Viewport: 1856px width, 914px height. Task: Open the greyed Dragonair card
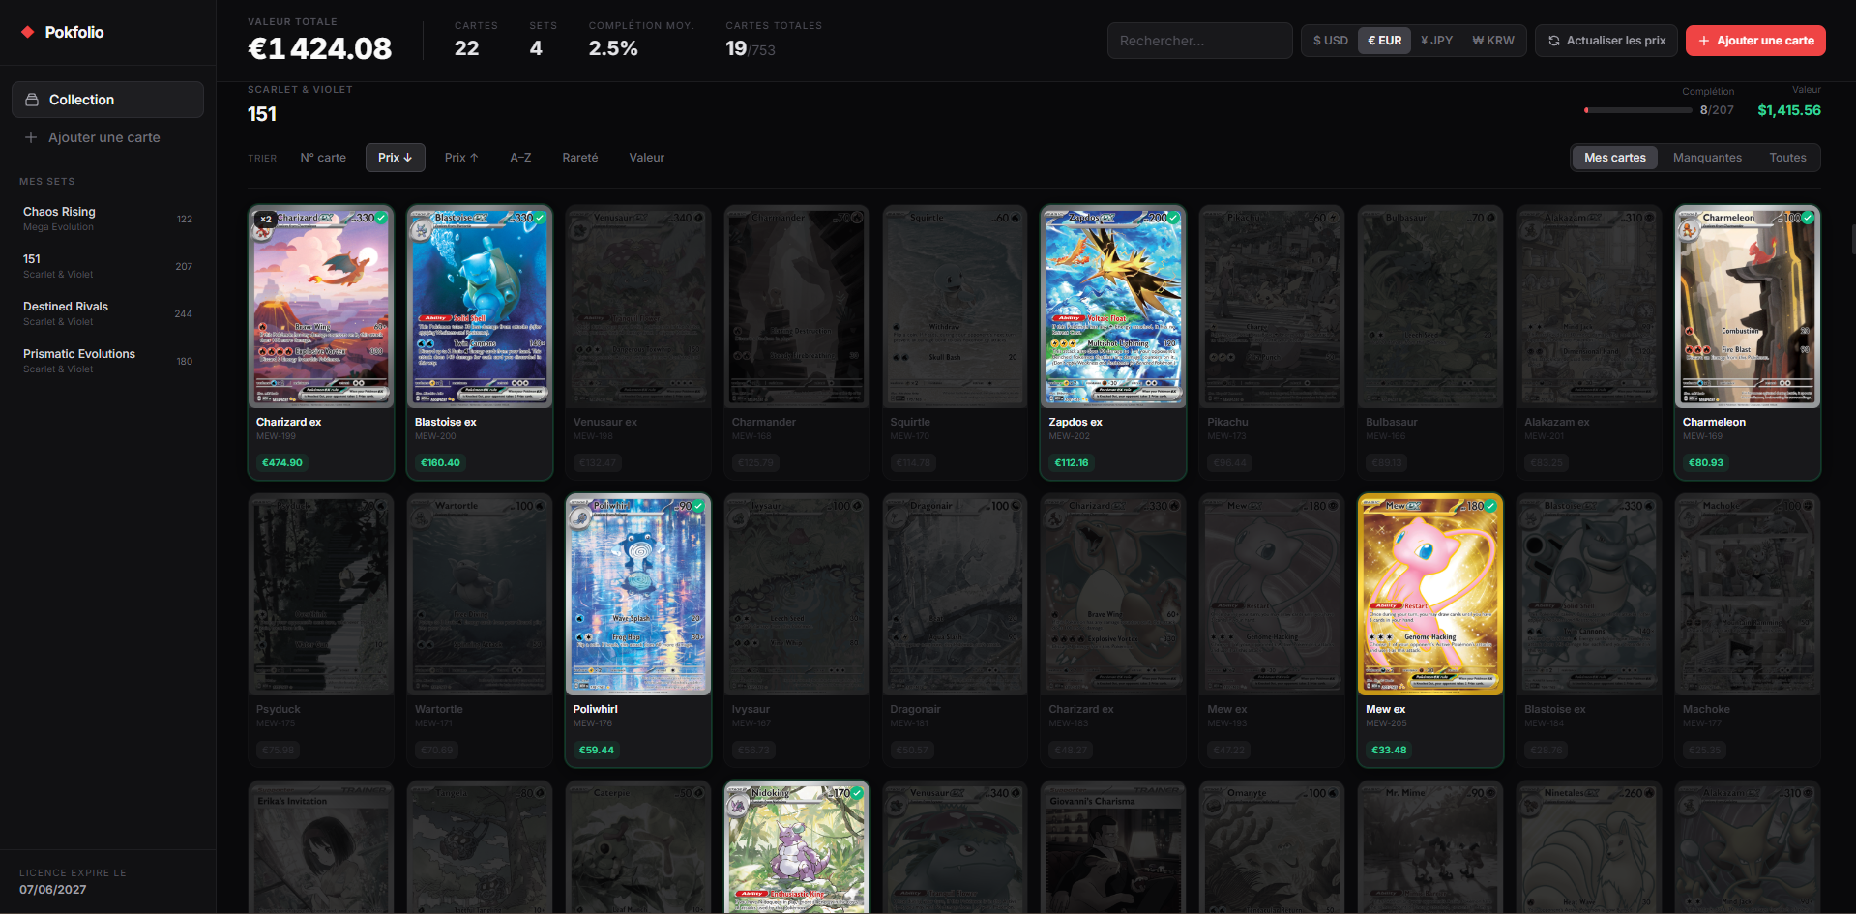tap(956, 631)
